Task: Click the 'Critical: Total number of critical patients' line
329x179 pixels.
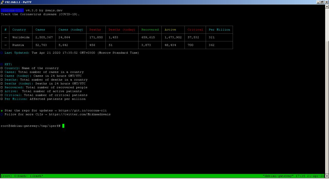Action: point(44,95)
